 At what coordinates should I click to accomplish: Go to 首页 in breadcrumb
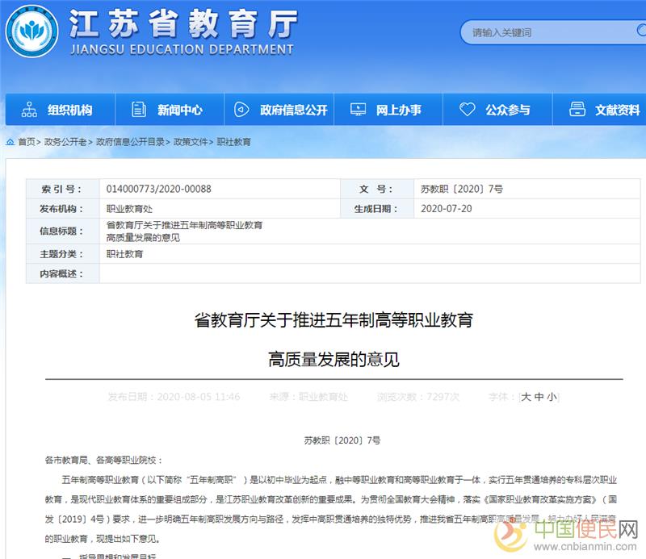27,142
